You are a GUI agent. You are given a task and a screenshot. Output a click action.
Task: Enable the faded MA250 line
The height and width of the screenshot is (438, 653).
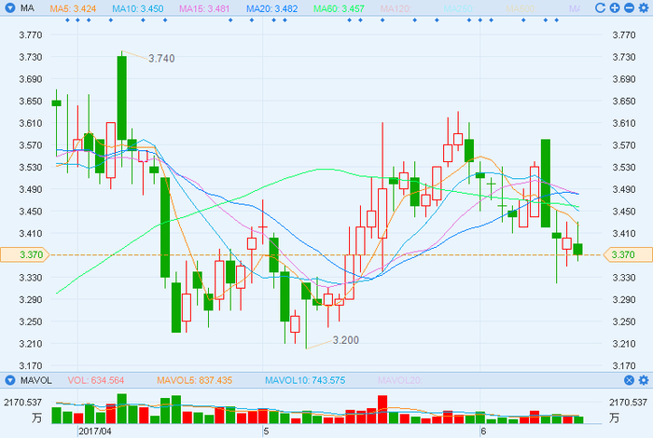(x=458, y=8)
